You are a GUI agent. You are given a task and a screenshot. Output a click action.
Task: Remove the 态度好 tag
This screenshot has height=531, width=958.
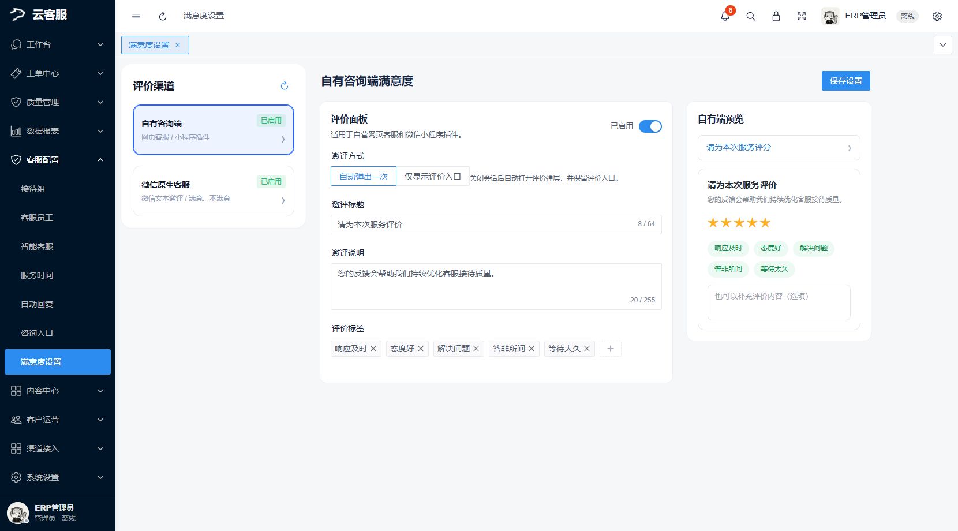pos(421,349)
